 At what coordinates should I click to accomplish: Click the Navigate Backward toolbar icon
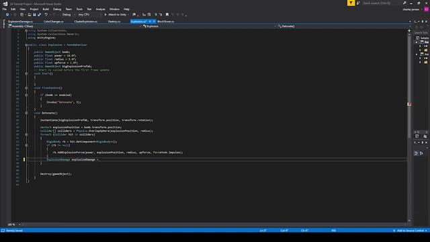point(7,15)
